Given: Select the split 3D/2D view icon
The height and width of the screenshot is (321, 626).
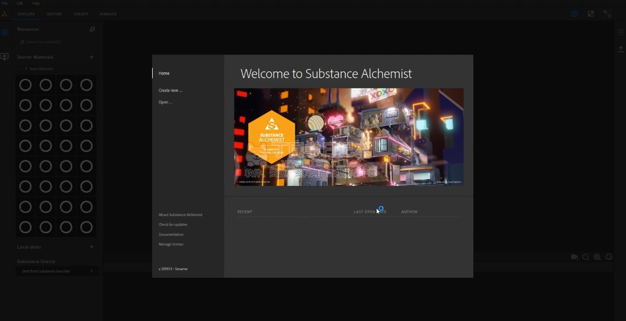Looking at the screenshot, I should tap(607, 14).
